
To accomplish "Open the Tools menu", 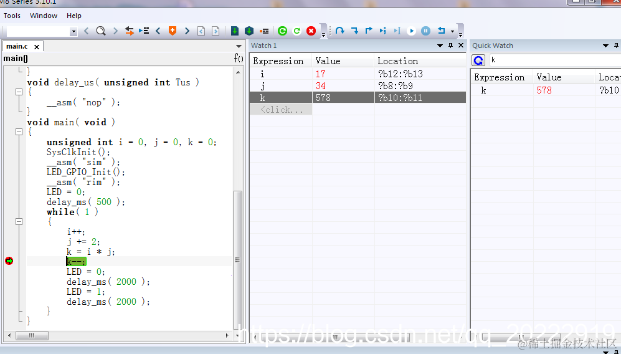I will (x=12, y=16).
